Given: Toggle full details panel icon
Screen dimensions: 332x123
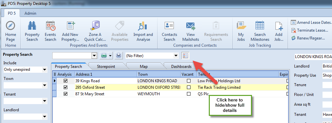Looking at the screenshot, I should coord(186,56).
